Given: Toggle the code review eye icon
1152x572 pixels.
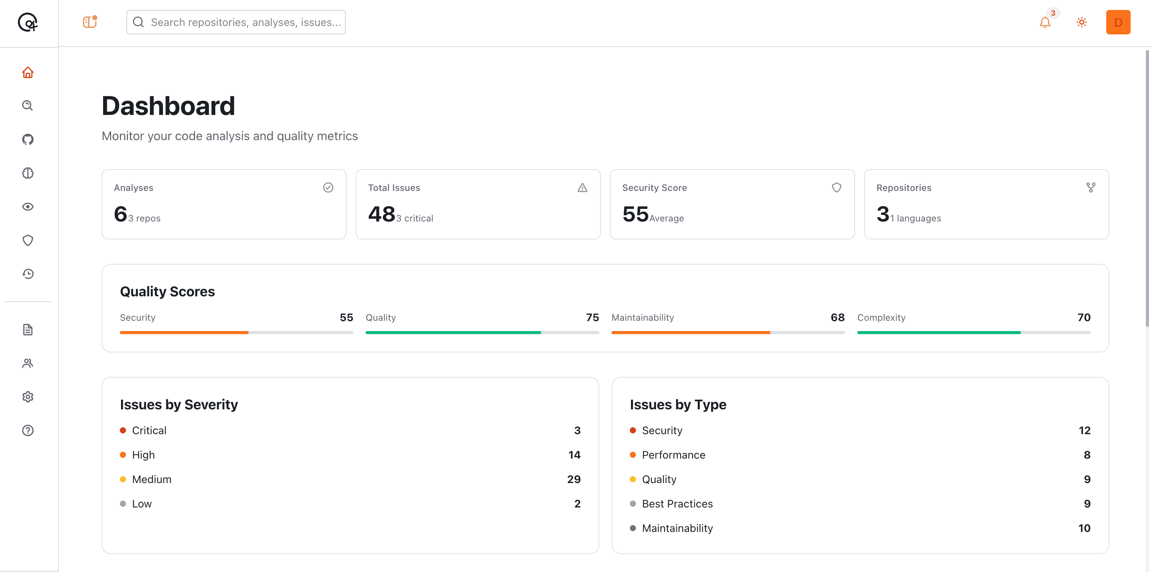Looking at the screenshot, I should point(28,207).
